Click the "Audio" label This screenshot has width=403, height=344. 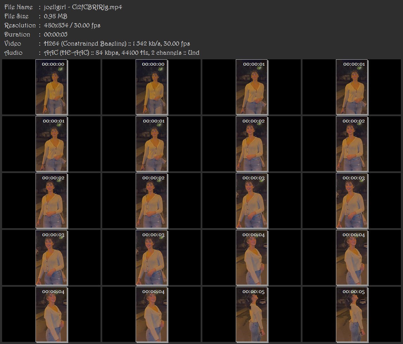point(13,53)
